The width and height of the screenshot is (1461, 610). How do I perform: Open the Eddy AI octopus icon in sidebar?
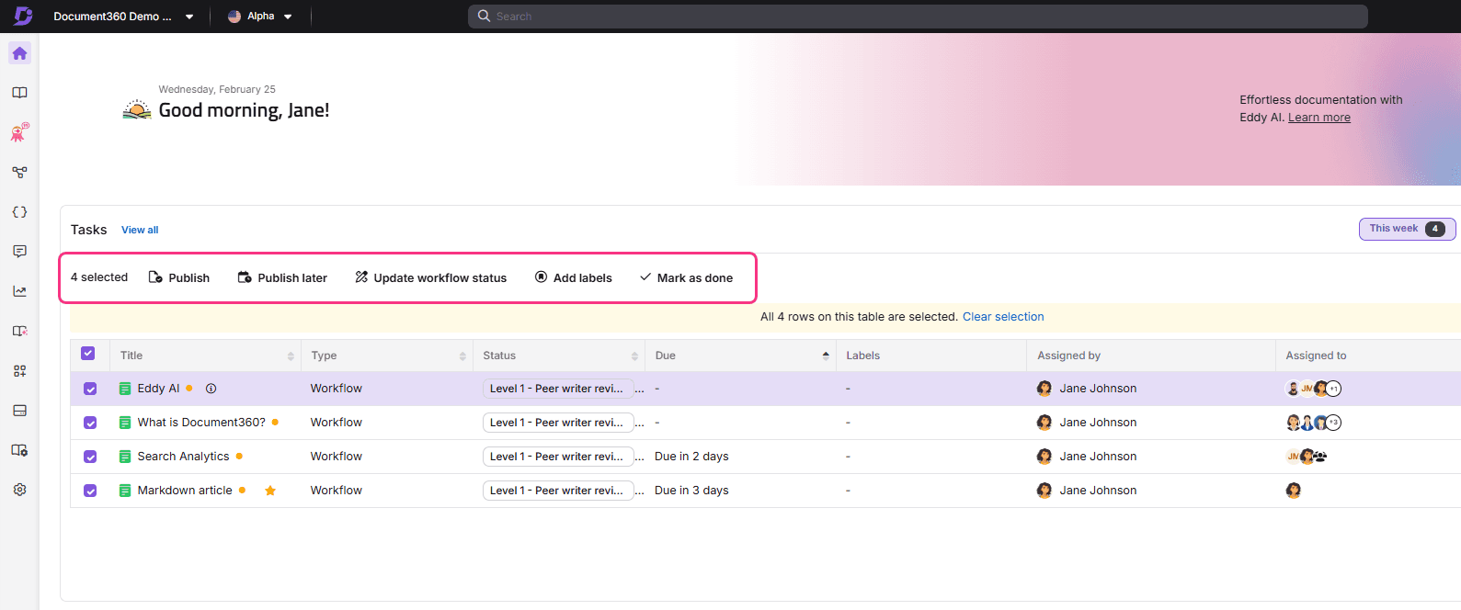19,132
